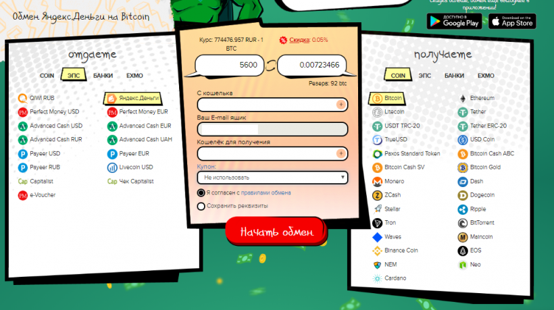Screen dimensions: 554x310
Task: Select USD Coin option
Action: (482, 139)
